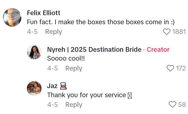The width and height of the screenshot is (188, 114).
Task: Reply to Nyreh's "Soooo cool!!" comment
Action: [x=74, y=68]
